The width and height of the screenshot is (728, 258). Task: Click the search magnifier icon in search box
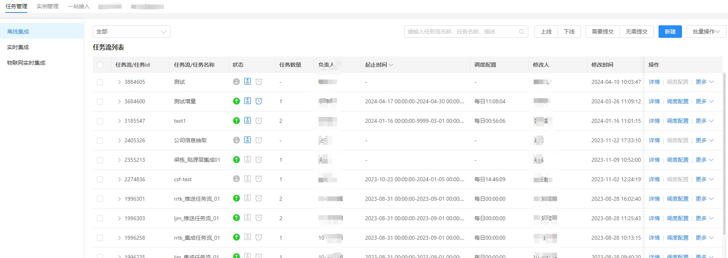coord(521,32)
